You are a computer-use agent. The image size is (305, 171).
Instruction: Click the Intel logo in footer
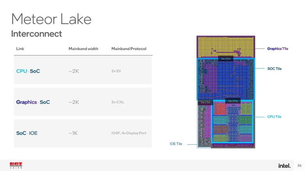tap(284, 166)
